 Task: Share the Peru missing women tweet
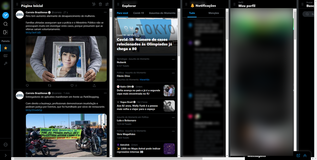click(x=94, y=86)
